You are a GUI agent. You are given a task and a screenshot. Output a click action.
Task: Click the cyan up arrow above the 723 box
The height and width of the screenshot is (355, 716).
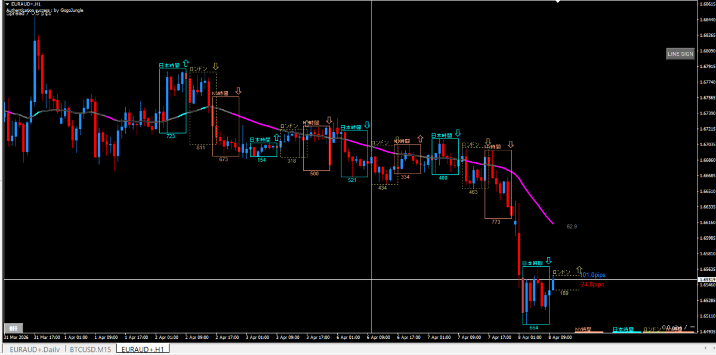(x=186, y=63)
